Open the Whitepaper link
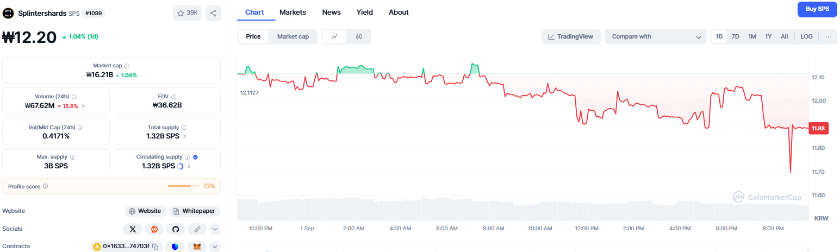This screenshot has height=252, width=840. click(195, 211)
